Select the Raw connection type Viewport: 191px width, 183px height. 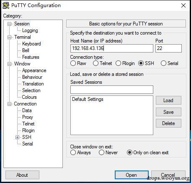coord(73,63)
